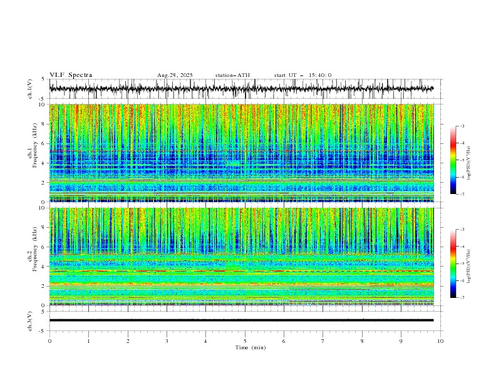Click the "ch.3(V)" waveform axis label
Viewport: 496px width, 383px height.
point(30,321)
